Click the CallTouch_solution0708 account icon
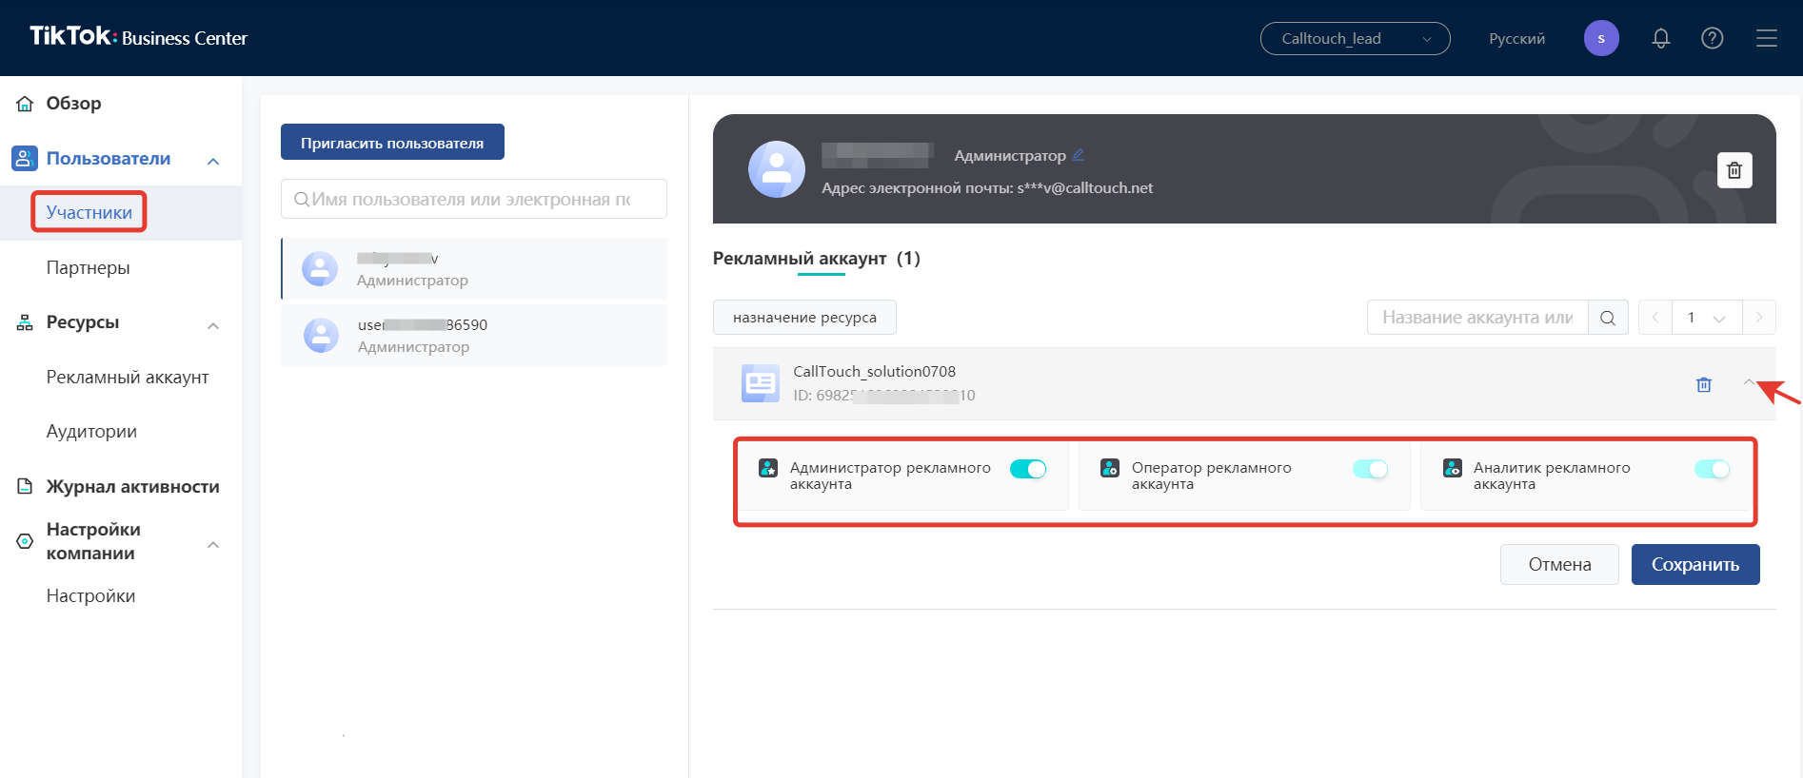The image size is (1803, 778). pos(761,383)
